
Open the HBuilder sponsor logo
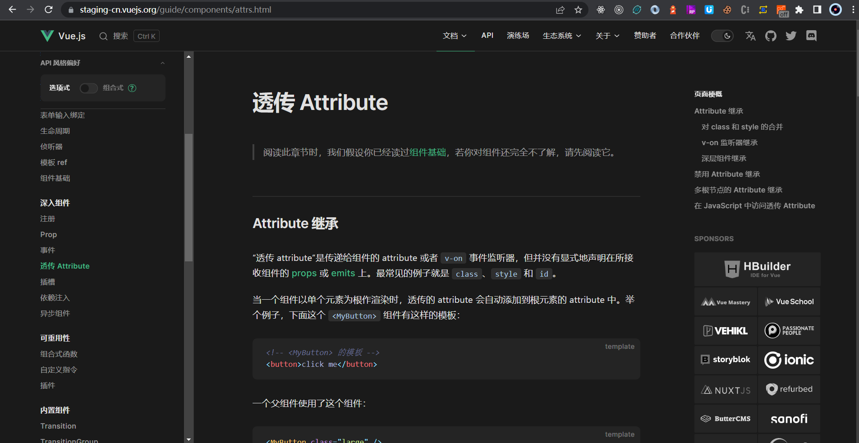(757, 269)
